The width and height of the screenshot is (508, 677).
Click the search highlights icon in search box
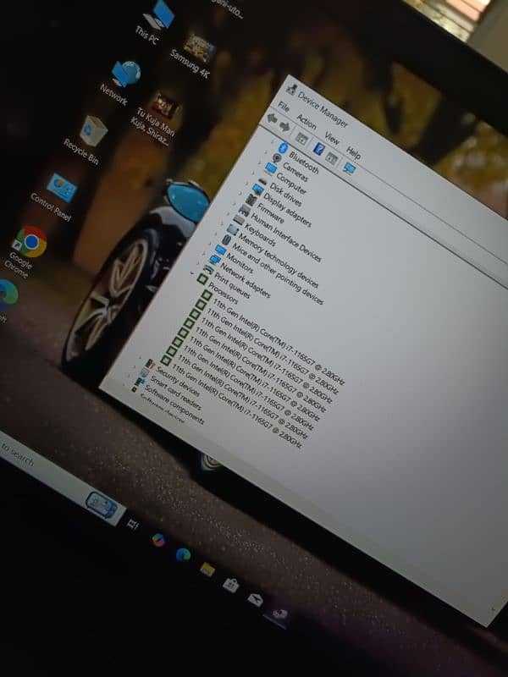point(101,505)
